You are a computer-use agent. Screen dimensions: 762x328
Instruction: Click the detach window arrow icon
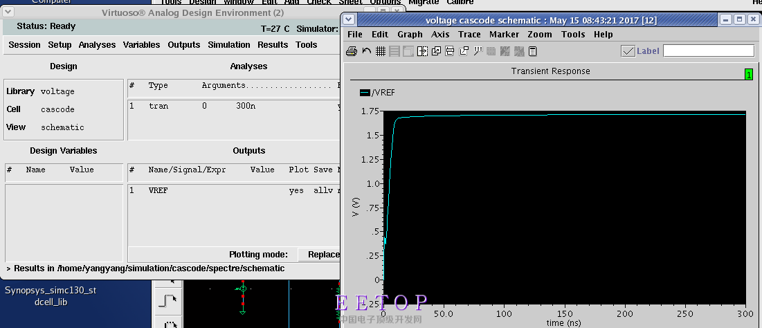pyautogui.click(x=464, y=51)
